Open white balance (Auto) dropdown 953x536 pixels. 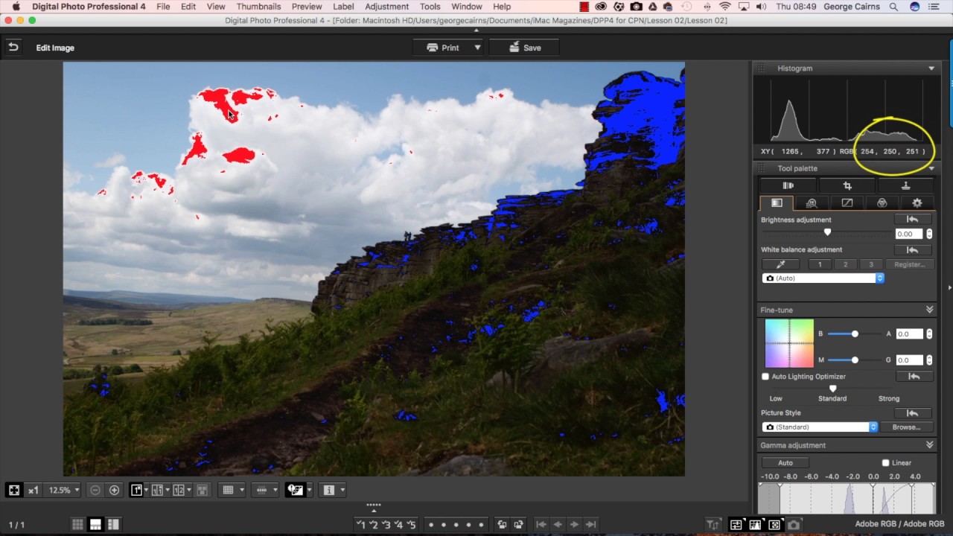[x=823, y=278]
